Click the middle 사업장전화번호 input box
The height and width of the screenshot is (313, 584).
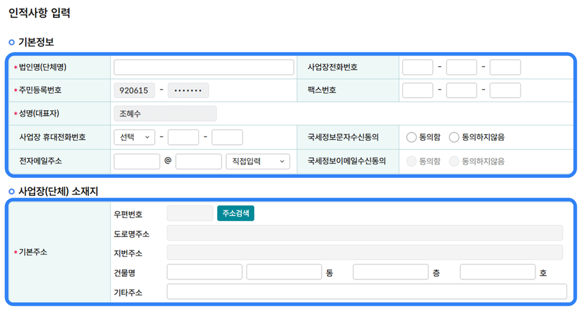point(461,67)
